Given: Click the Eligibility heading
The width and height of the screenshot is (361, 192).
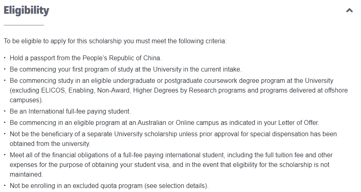Looking at the screenshot, I should [26, 11].
